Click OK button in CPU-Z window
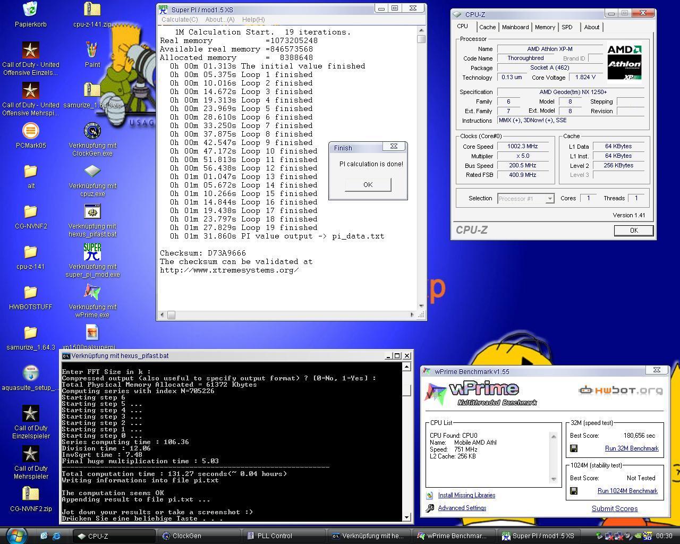This screenshot has height=544, width=680. point(633,230)
